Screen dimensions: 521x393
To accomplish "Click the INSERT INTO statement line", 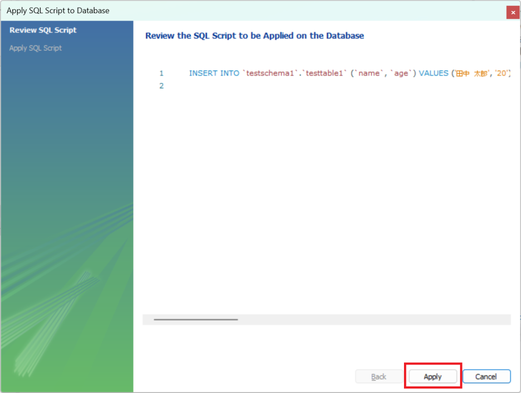I will point(350,73).
